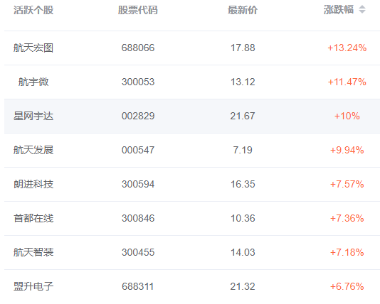The image size is (380, 304).
Task: Sort by 涨跌幅 using sort arrows icon
Action: click(362, 10)
